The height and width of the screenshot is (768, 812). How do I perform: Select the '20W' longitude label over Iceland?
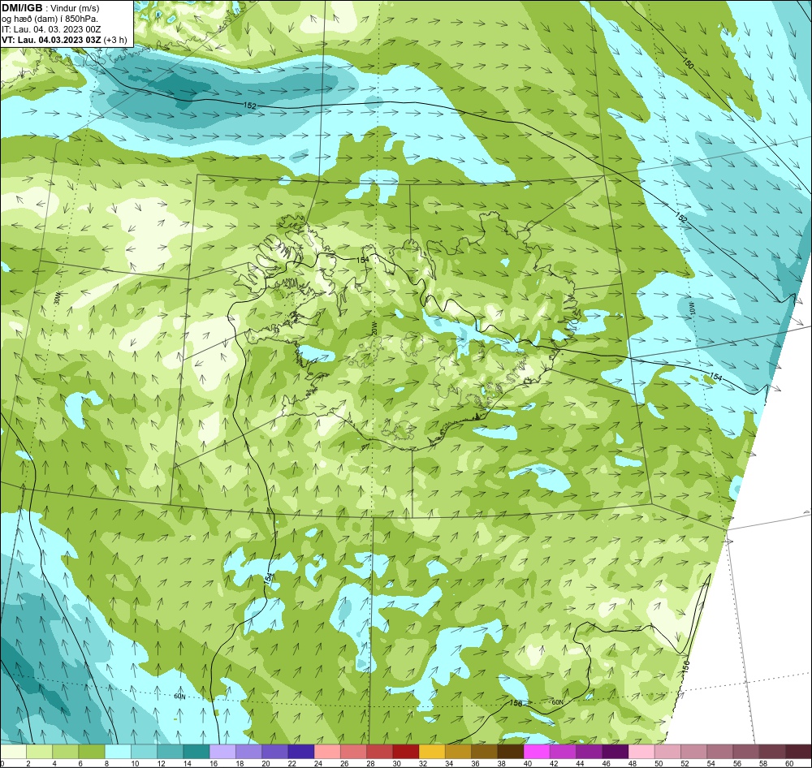[373, 329]
